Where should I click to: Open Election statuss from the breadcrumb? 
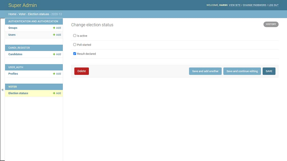38,14
